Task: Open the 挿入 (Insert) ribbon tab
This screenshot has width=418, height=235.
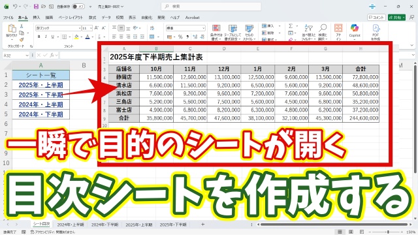Action: click(x=37, y=18)
